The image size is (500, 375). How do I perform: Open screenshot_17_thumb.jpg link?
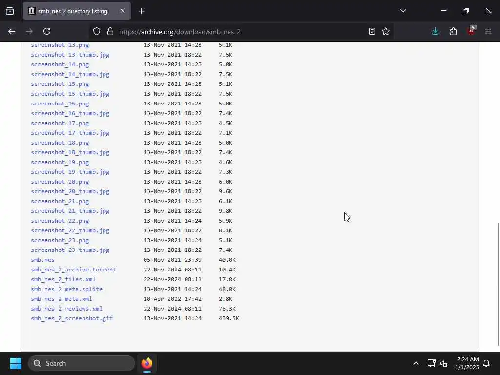70,133
